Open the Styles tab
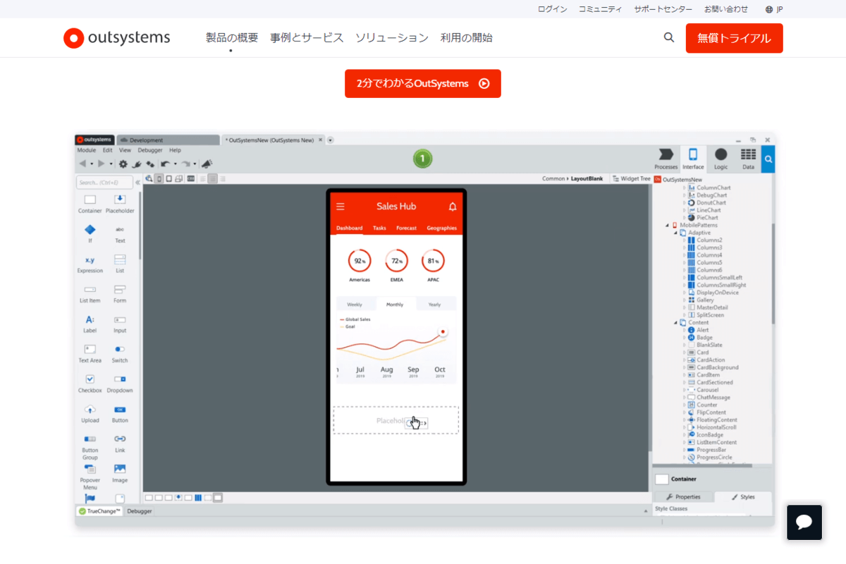846x564 pixels. coord(743,497)
